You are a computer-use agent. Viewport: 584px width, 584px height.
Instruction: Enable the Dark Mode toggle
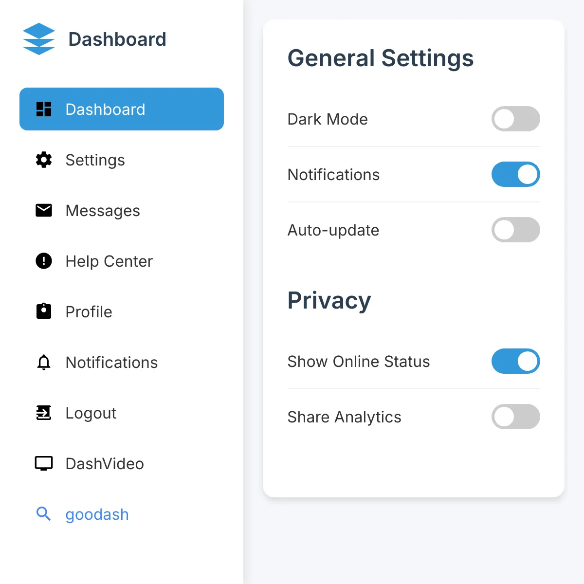(516, 119)
